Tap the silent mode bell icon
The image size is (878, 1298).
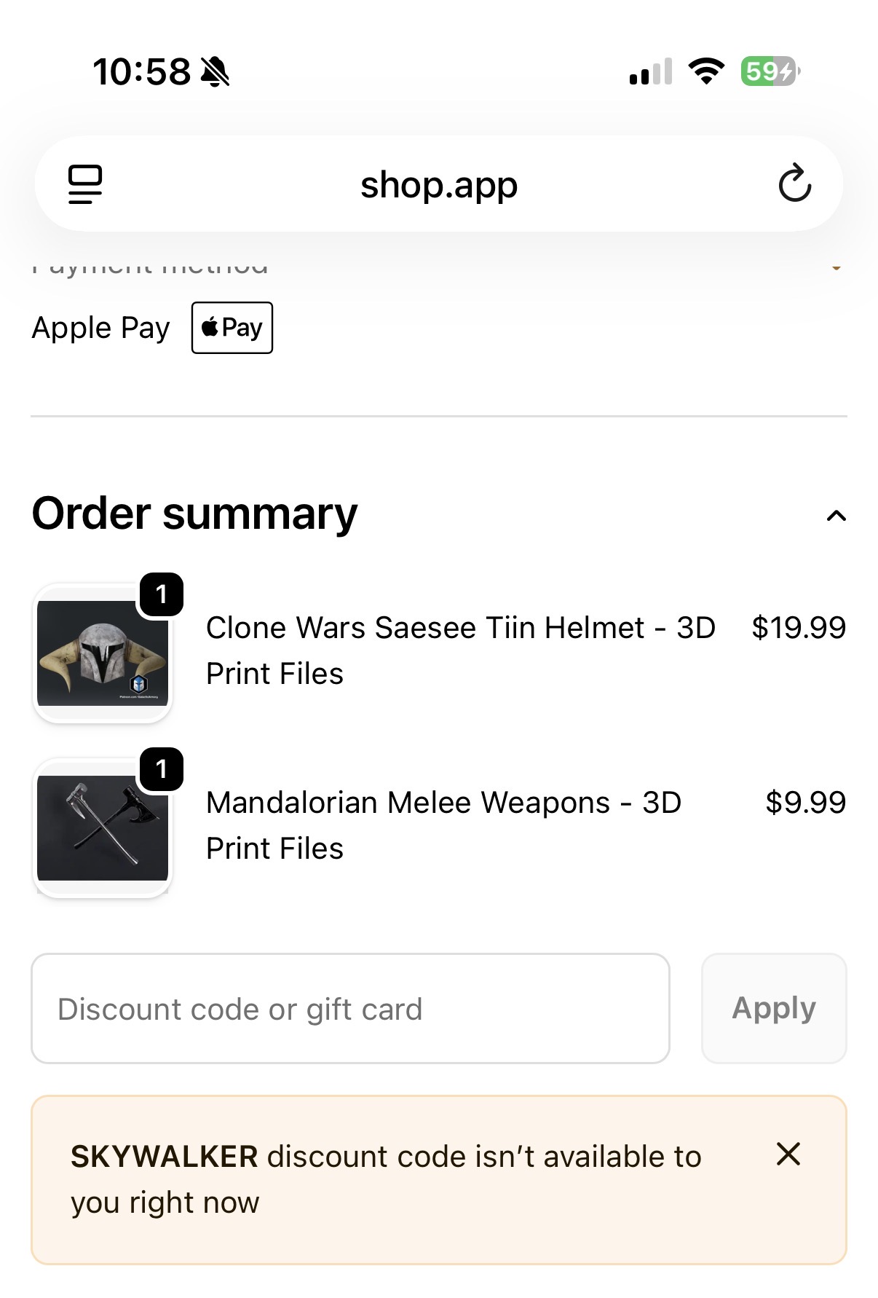coord(215,72)
